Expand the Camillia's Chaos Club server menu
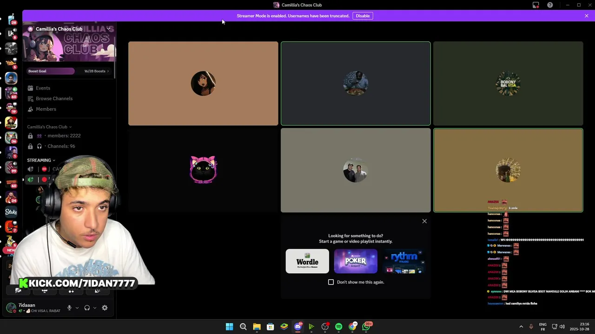 pos(108,29)
